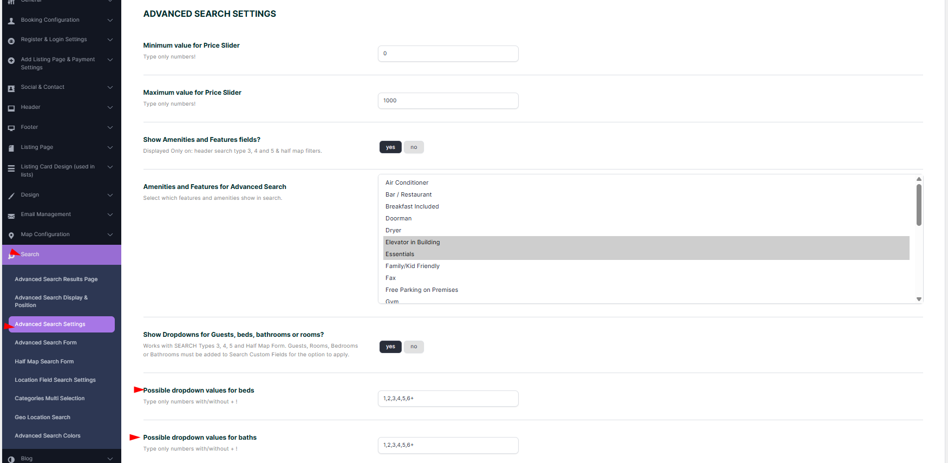
Task: Open Location Field Search Settings link
Action: pyautogui.click(x=55, y=380)
